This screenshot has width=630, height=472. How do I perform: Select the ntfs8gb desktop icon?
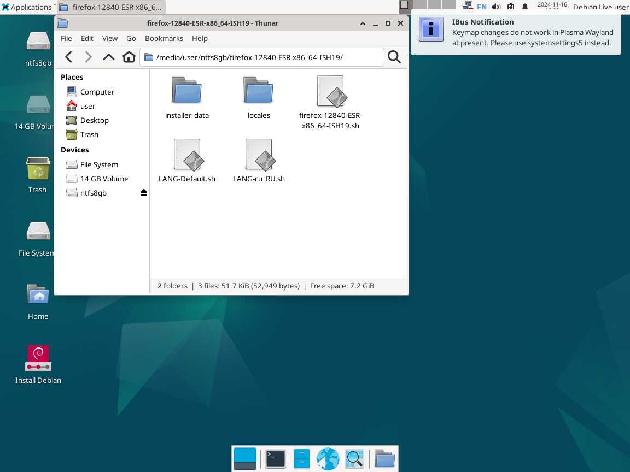(38, 49)
